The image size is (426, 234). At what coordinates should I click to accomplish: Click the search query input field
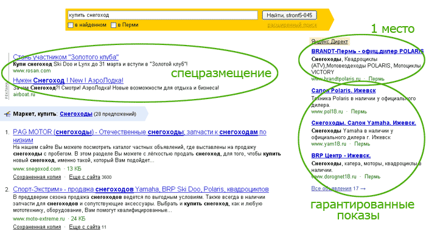click(x=162, y=15)
